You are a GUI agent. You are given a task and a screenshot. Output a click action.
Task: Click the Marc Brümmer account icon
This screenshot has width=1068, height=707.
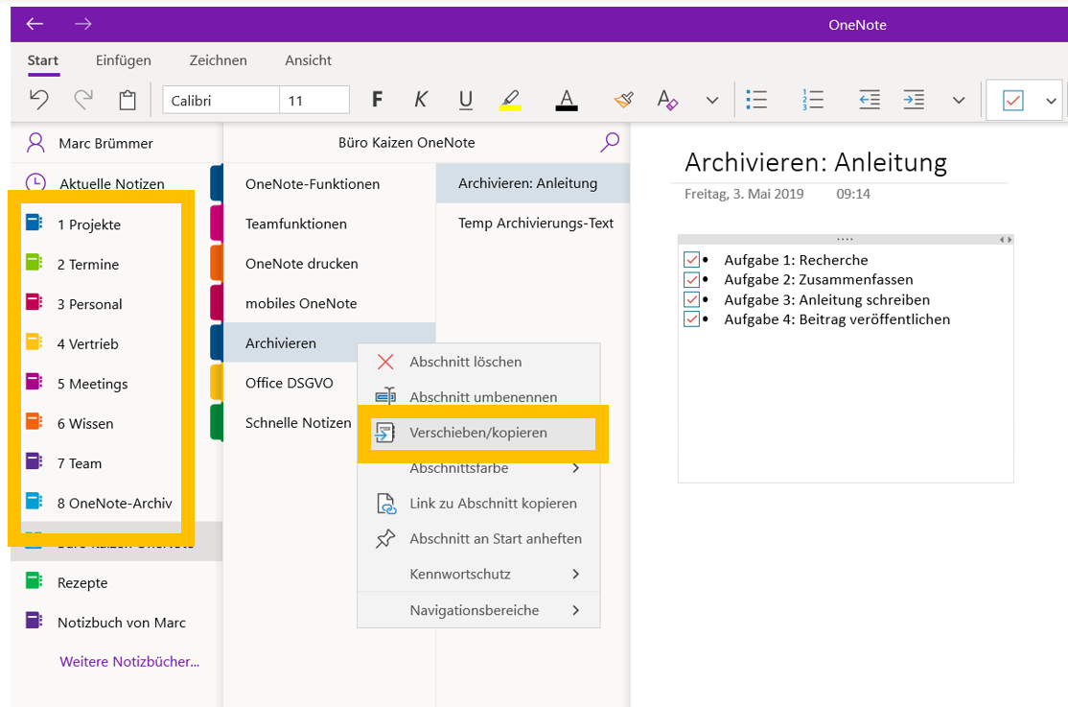[x=35, y=143]
